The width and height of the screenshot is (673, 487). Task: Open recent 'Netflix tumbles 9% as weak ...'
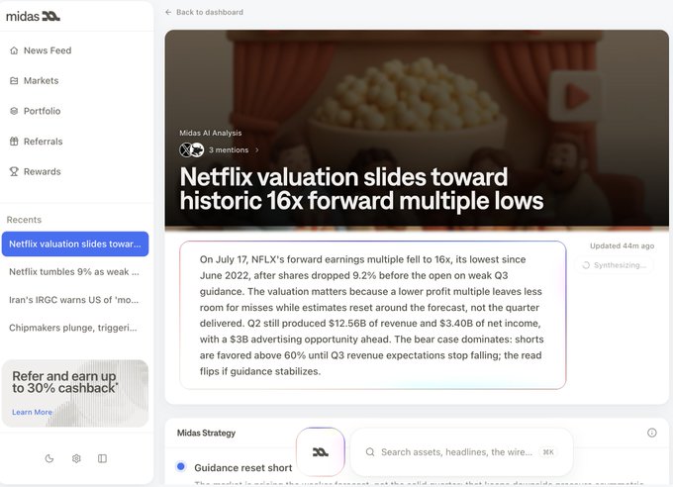(74, 272)
